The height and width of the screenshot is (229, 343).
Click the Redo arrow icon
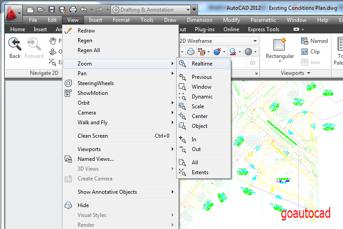click(99, 10)
